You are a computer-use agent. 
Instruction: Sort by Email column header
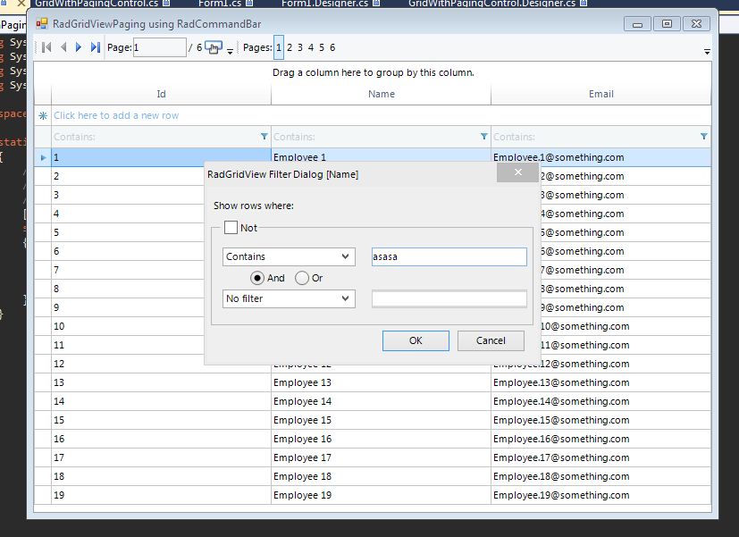pos(600,94)
